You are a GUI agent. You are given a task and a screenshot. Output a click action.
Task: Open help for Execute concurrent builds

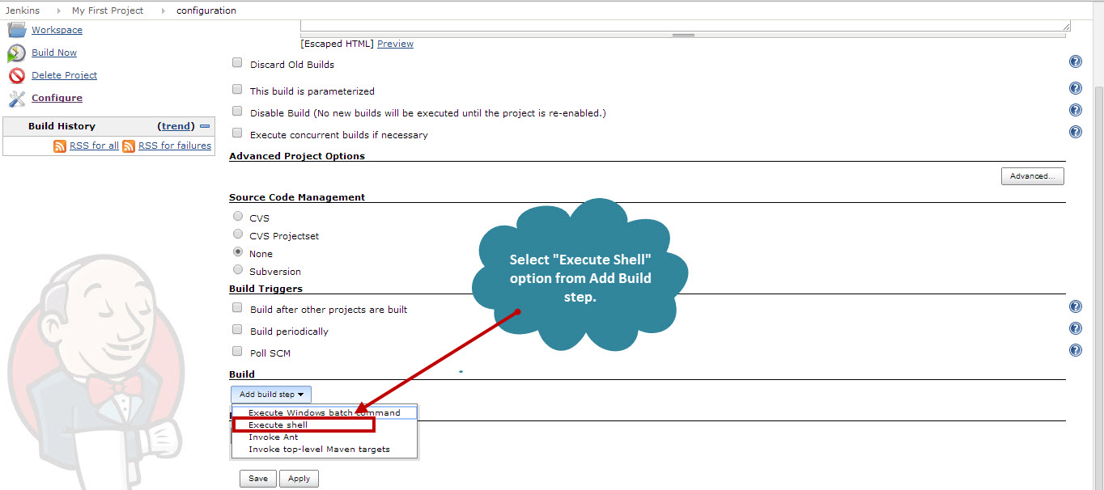1076,132
